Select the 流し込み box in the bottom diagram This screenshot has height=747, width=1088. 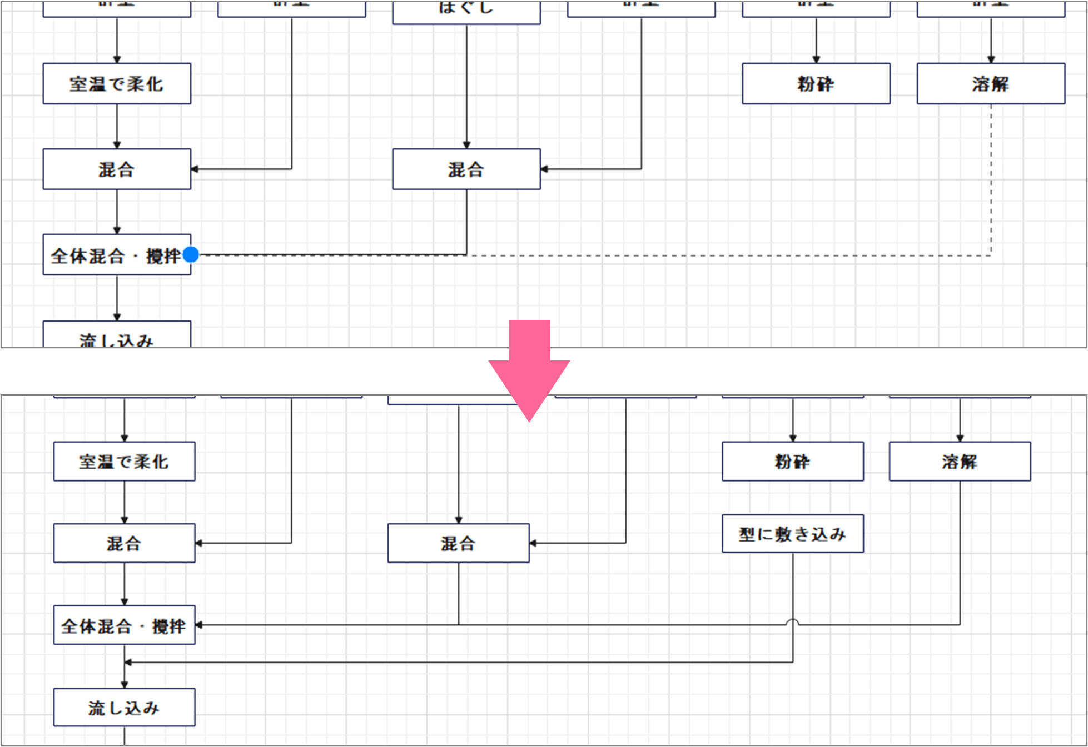[125, 708]
